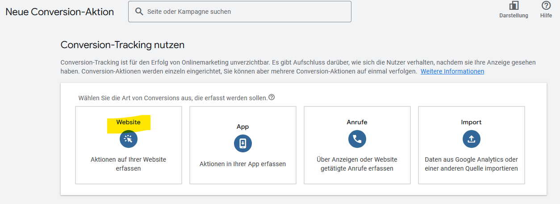Click the Hilfe label text
This screenshot has width=560, height=204.
546,16
